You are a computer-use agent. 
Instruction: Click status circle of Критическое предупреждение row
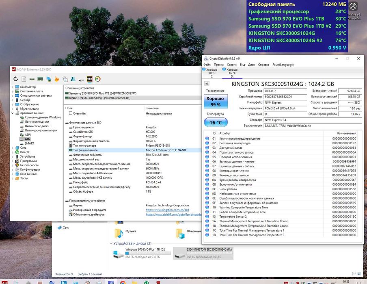pos(207,139)
